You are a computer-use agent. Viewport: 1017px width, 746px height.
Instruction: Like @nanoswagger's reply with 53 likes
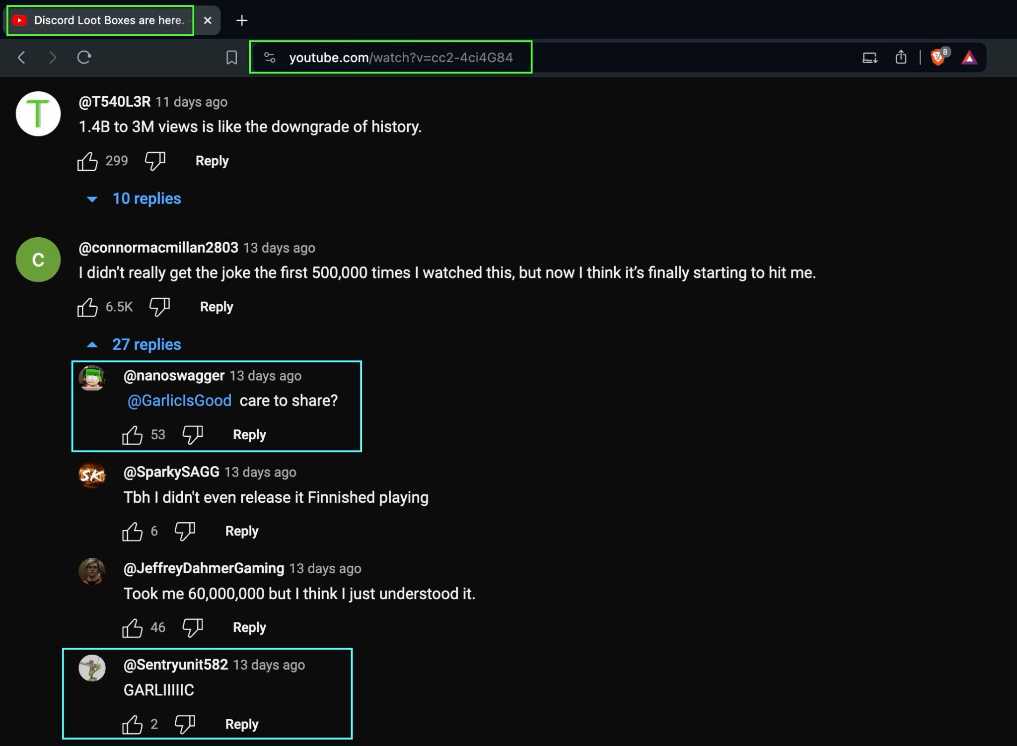tap(133, 435)
